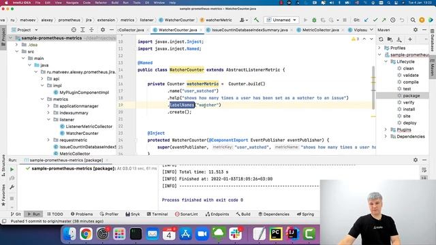
Task: Open the Git tool window tab
Action: [x=16, y=214]
